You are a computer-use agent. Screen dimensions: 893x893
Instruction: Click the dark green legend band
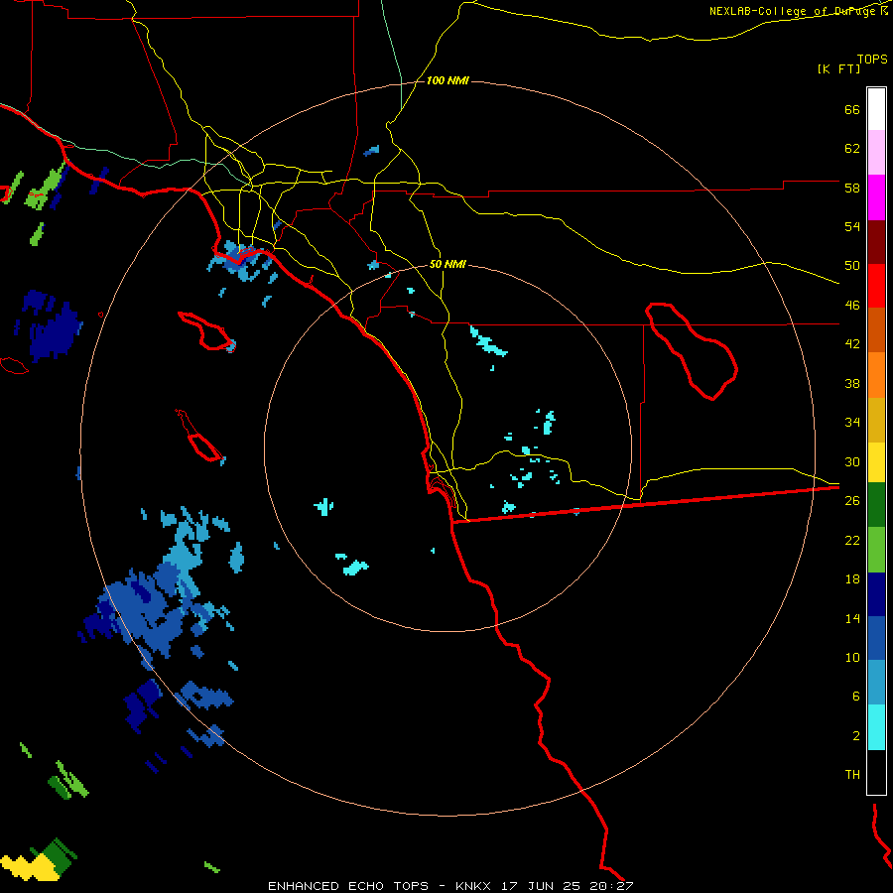tap(876, 505)
